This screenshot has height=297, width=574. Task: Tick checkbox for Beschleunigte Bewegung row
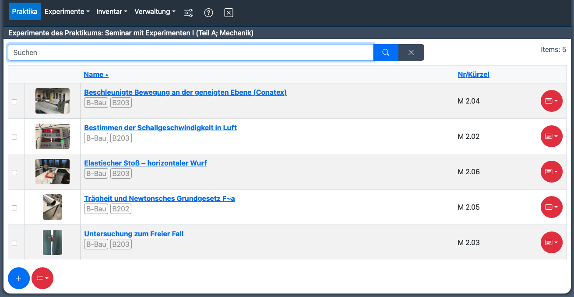coord(14,101)
